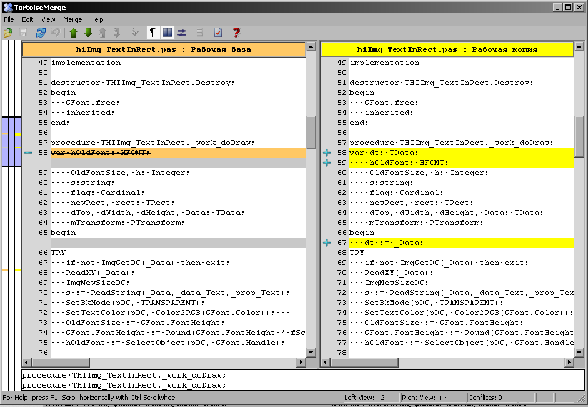The image size is (588, 407).
Task: Click the minus marker at line 58
Action: (x=27, y=153)
